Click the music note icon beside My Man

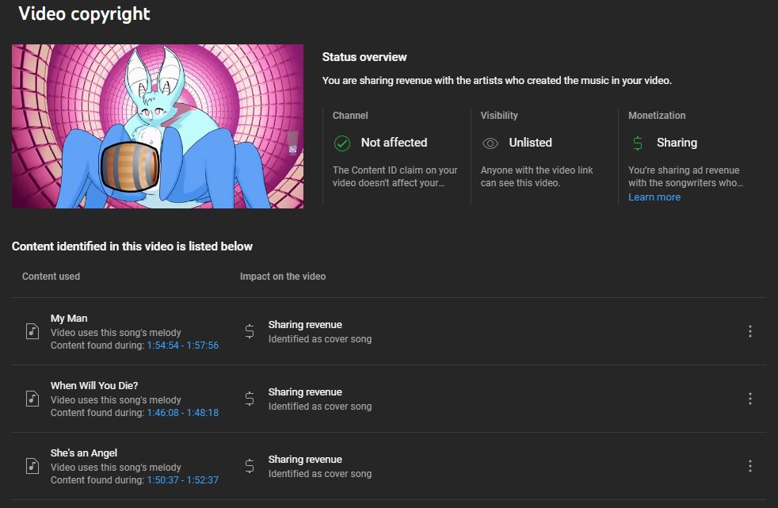pos(32,331)
